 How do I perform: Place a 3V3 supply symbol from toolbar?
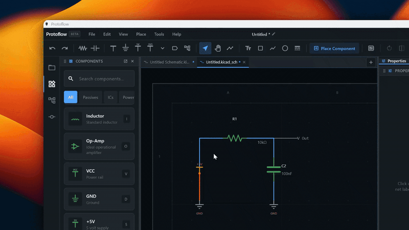150,48
